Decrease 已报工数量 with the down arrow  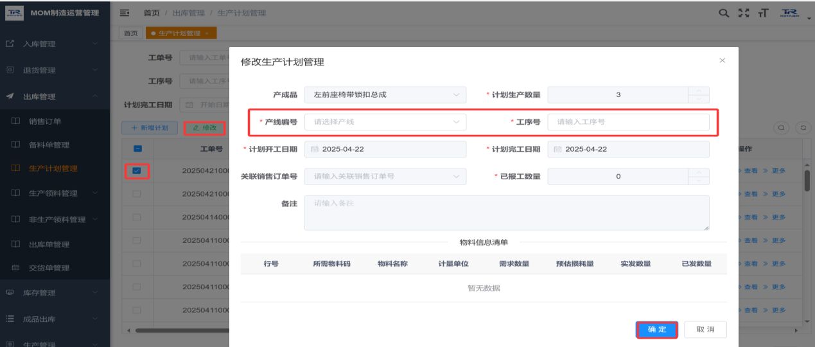pyautogui.click(x=699, y=181)
